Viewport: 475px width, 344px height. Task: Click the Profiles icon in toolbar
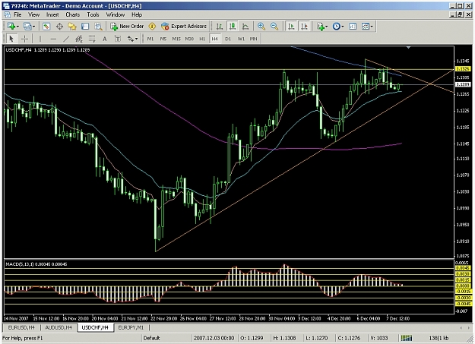(27, 27)
